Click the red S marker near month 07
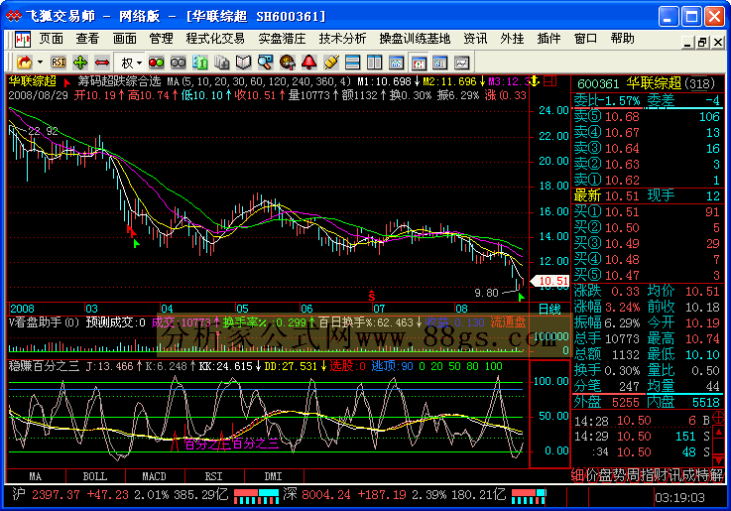Screen dimensions: 731x511 372,295
